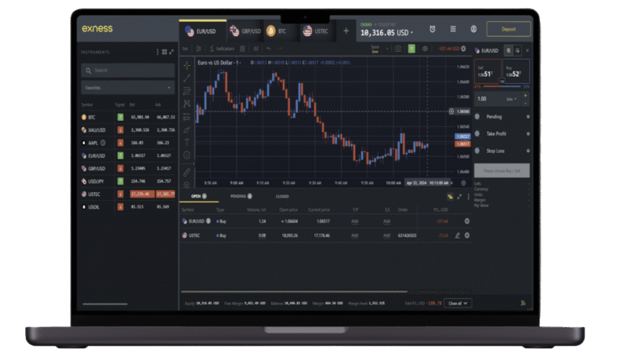Image resolution: width=627 pixels, height=353 pixels.
Task: Expand the positions panel
Action: tap(459, 197)
